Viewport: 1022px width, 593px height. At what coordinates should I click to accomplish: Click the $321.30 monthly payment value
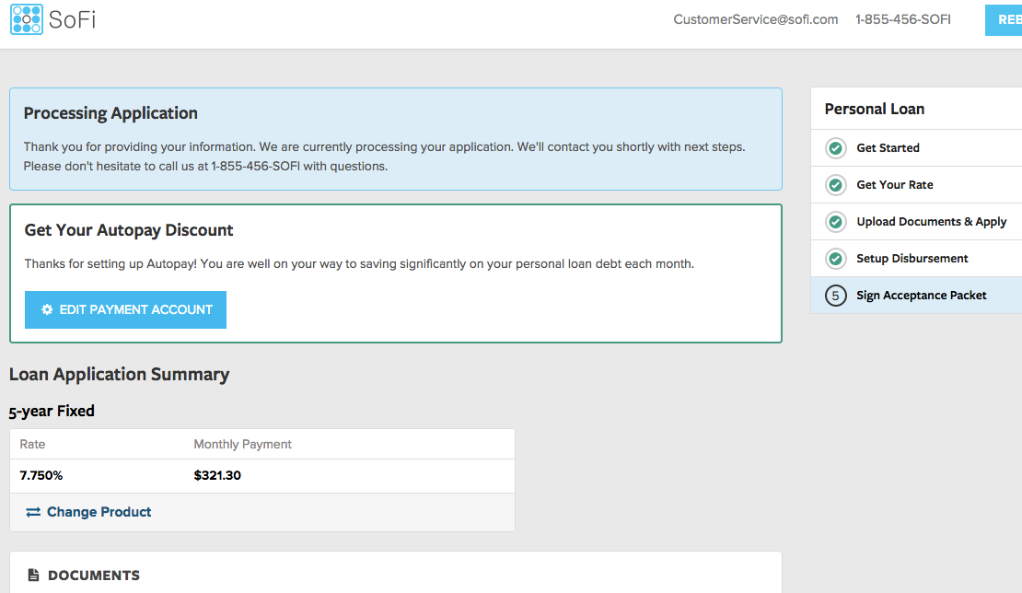point(217,476)
